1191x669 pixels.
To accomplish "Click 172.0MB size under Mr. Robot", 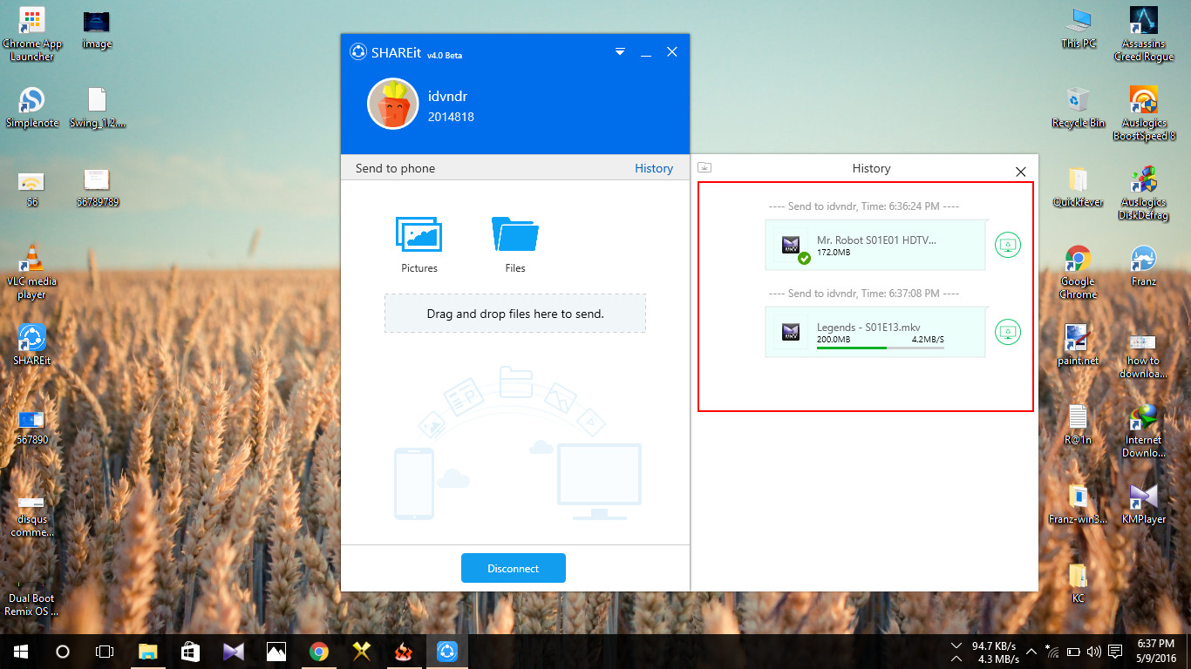I will tap(834, 253).
